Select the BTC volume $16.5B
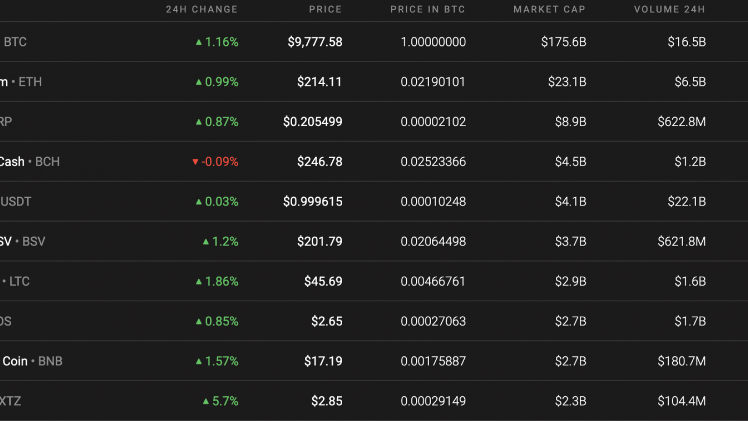This screenshot has height=421, width=748. (687, 42)
